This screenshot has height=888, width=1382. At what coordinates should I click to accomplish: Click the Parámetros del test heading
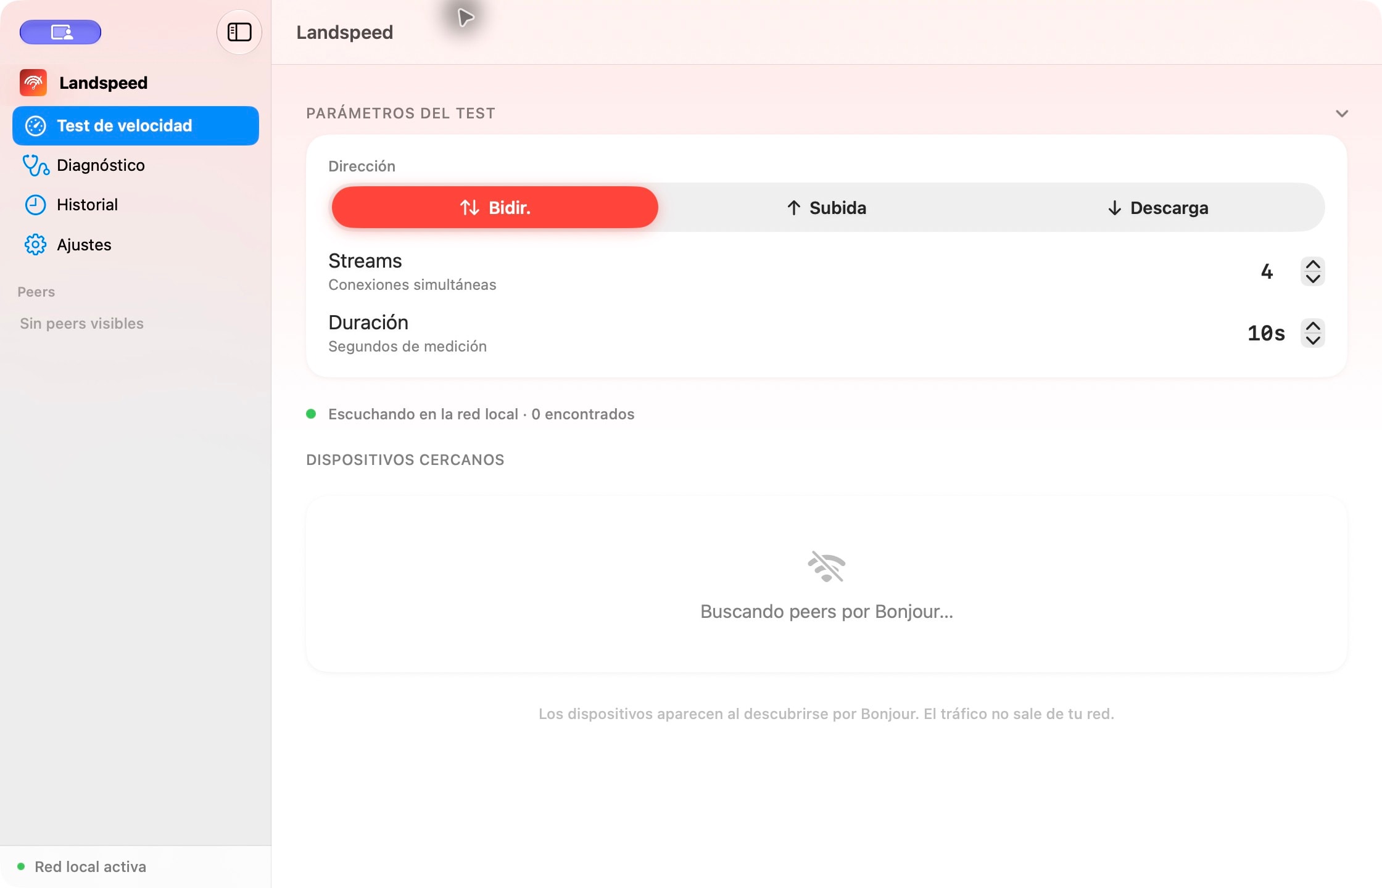400,113
